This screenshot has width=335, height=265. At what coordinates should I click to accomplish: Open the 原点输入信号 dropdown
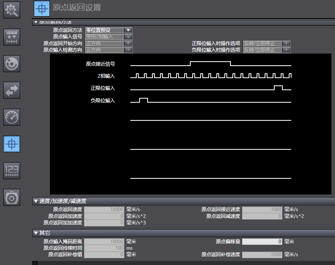point(108,37)
